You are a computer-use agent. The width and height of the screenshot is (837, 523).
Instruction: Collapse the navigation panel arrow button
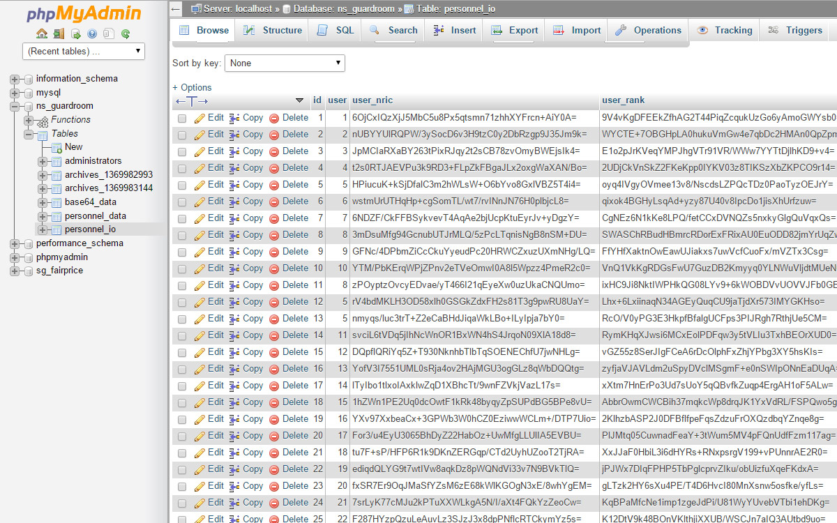tap(176, 9)
